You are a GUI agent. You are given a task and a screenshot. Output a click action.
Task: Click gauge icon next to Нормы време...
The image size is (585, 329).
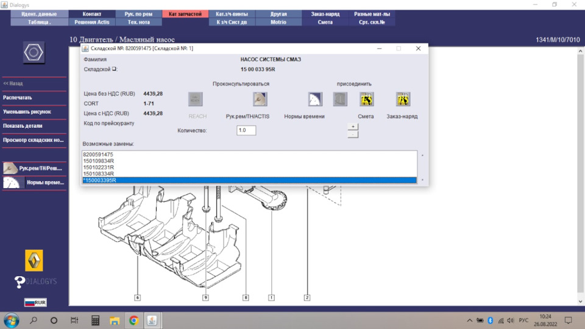(11, 182)
